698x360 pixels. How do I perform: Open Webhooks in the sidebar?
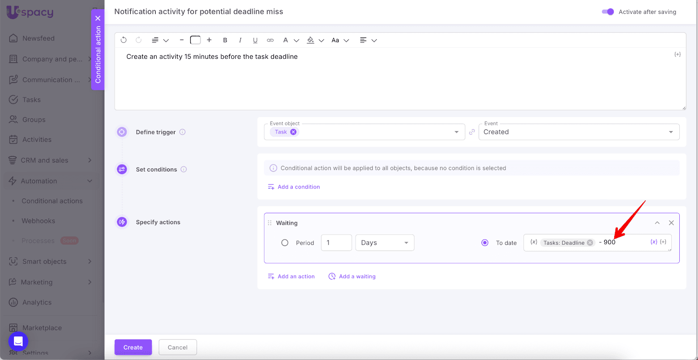(38, 221)
